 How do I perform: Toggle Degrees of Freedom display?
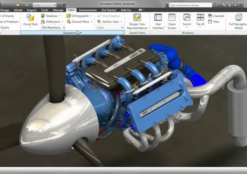coord(9,22)
